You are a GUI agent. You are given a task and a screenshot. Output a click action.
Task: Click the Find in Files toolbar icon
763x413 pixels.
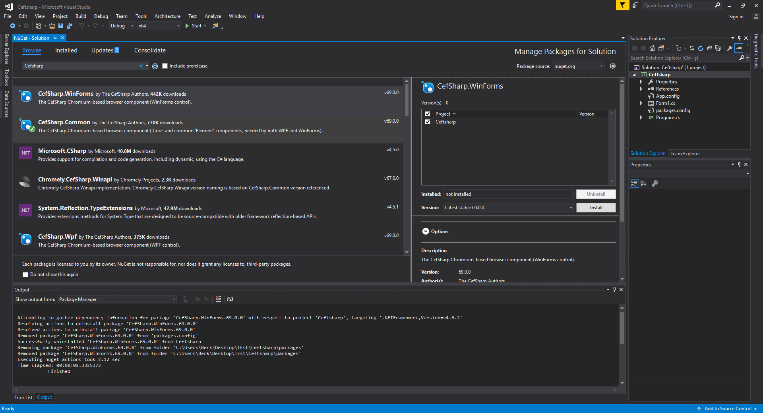(x=215, y=26)
